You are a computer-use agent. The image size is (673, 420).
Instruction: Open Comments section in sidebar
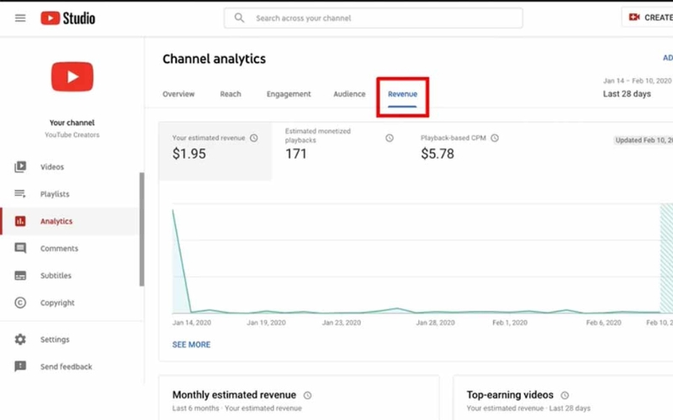coord(59,249)
